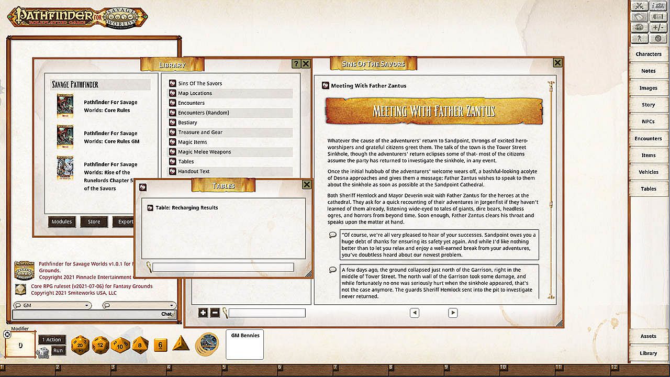Roll the d10 die
Image resolution: width=670 pixels, height=377 pixels.
120,345
